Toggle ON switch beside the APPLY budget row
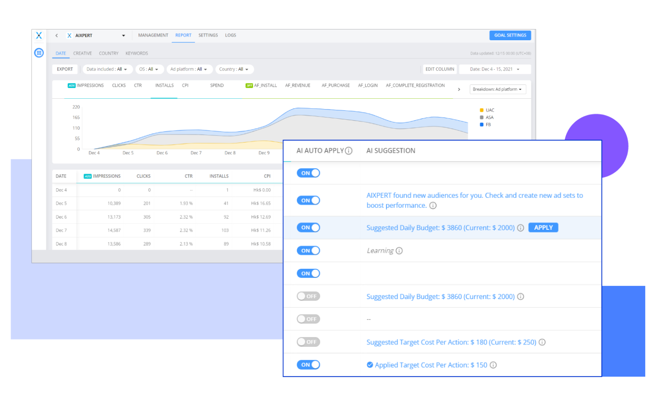 308,227
